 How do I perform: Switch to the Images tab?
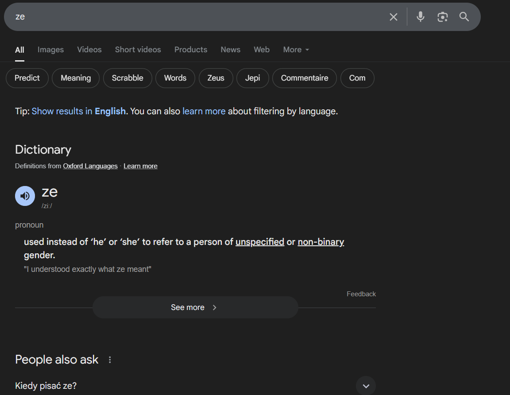(50, 50)
